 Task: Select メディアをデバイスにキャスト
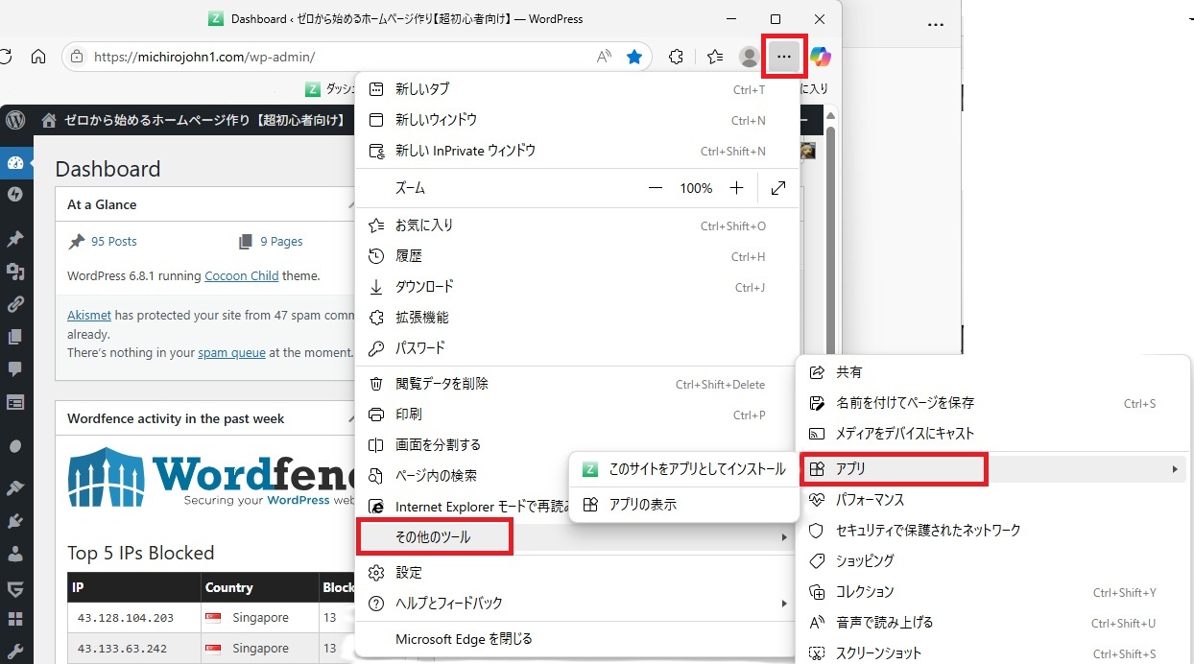pos(993,434)
